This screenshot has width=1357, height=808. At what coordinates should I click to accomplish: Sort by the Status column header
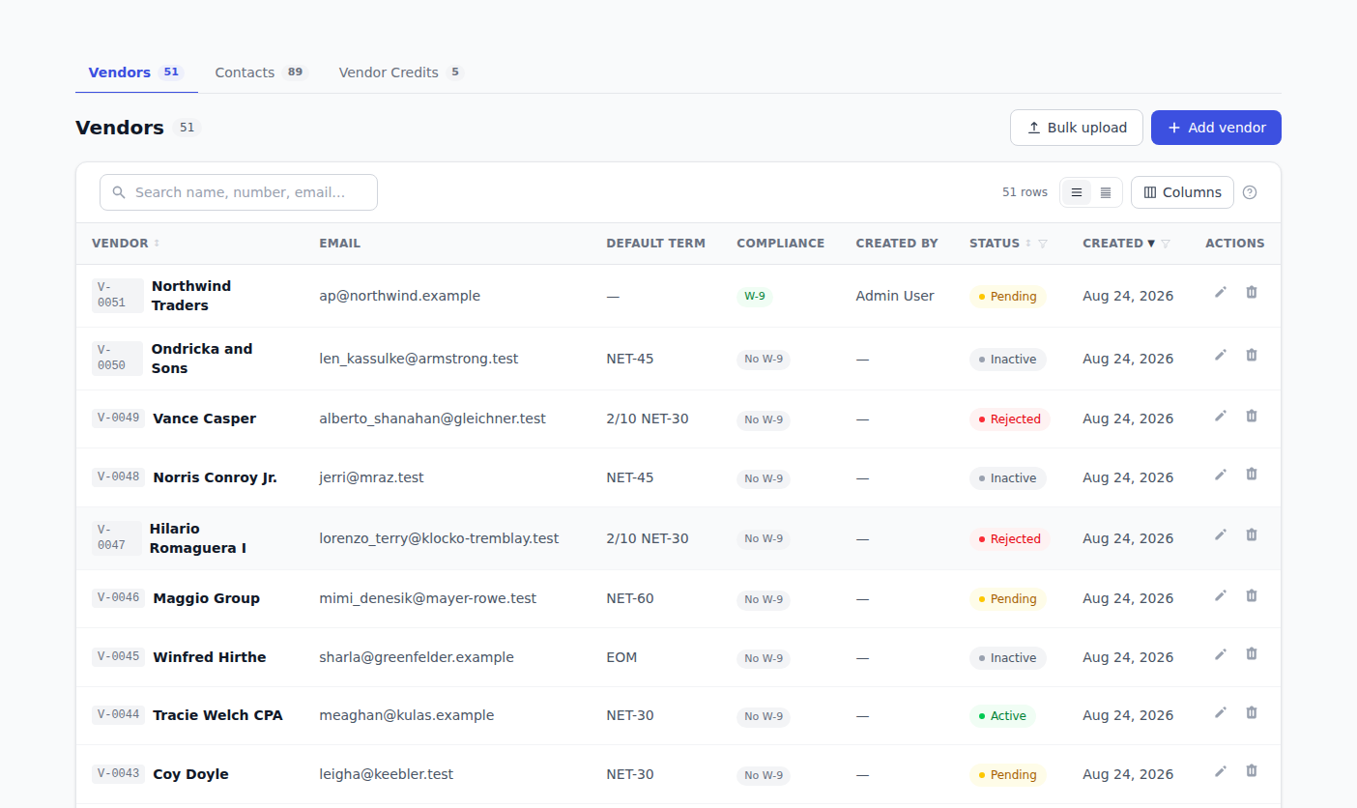[1000, 244]
